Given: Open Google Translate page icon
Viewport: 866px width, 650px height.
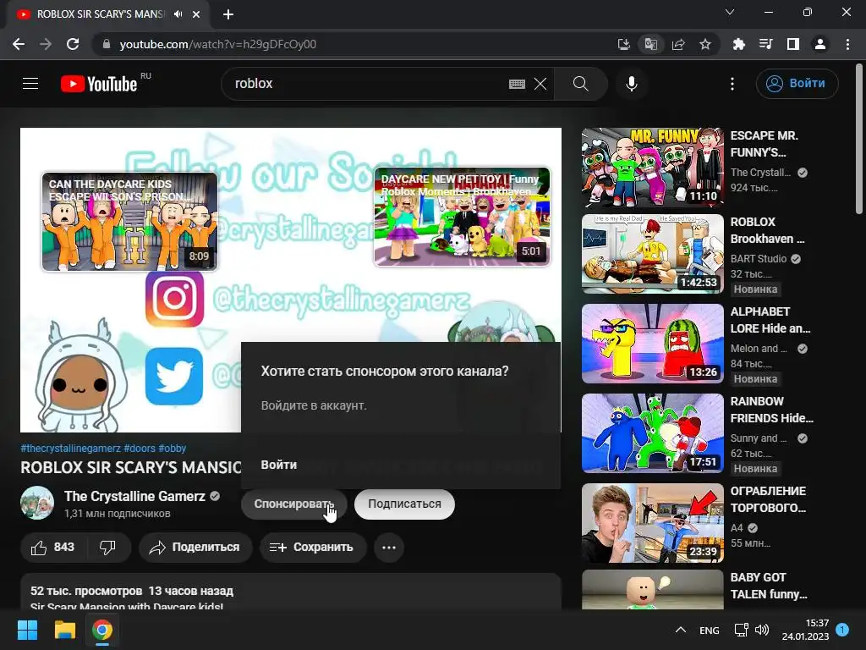Looking at the screenshot, I should 651,44.
